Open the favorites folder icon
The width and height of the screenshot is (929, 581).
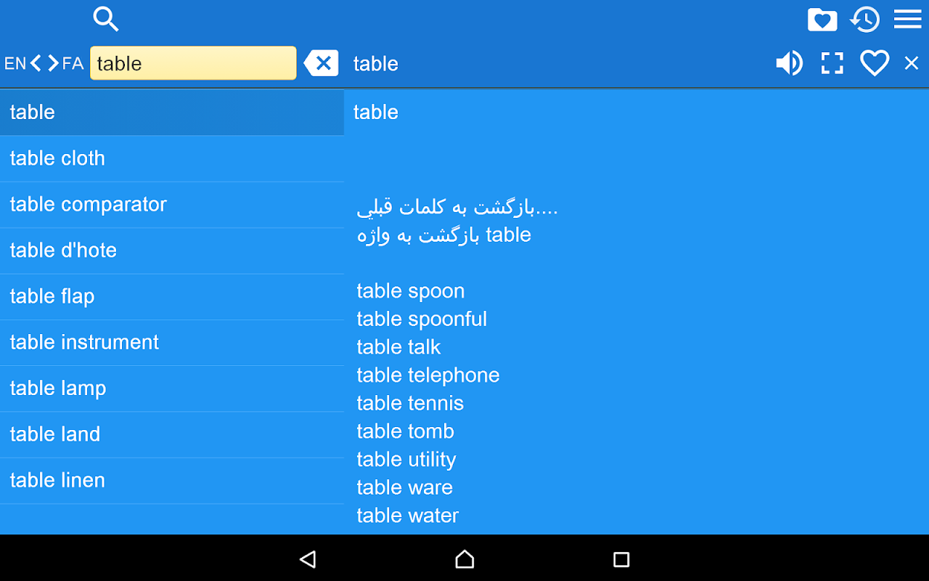(822, 20)
